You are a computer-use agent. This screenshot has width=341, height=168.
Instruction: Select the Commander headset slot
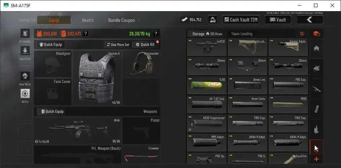pos(141,64)
